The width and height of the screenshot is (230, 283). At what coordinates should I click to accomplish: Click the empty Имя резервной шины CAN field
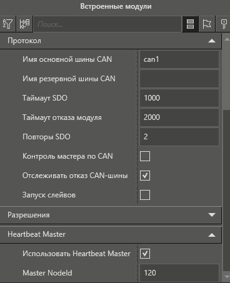pos(179,79)
